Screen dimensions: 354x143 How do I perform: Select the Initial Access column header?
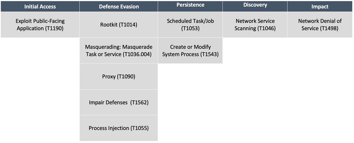tap(40, 6)
